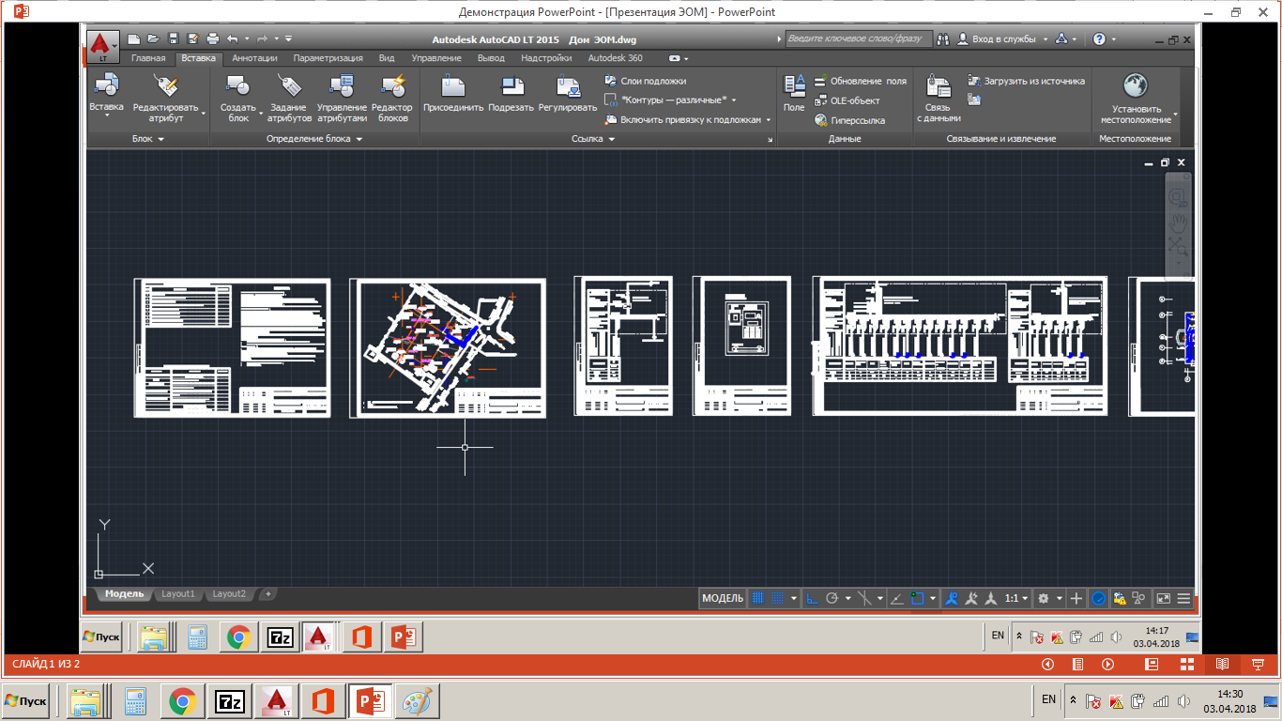
Task: Select the Присоединить attach tool
Action: click(x=452, y=87)
